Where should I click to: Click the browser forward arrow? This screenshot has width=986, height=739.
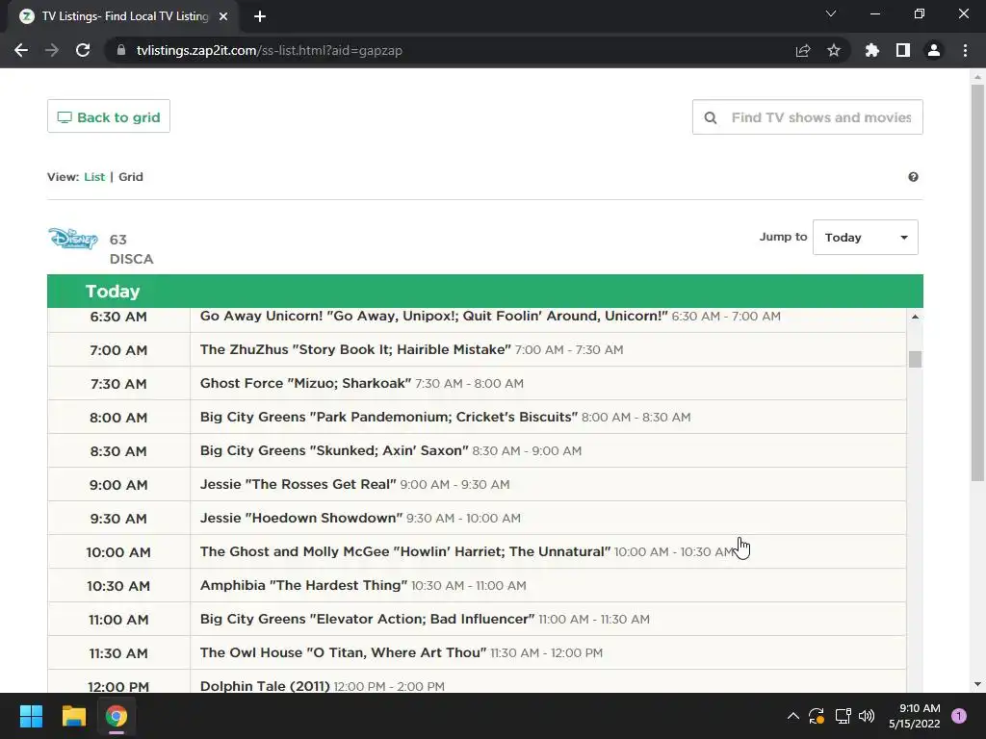click(52, 50)
